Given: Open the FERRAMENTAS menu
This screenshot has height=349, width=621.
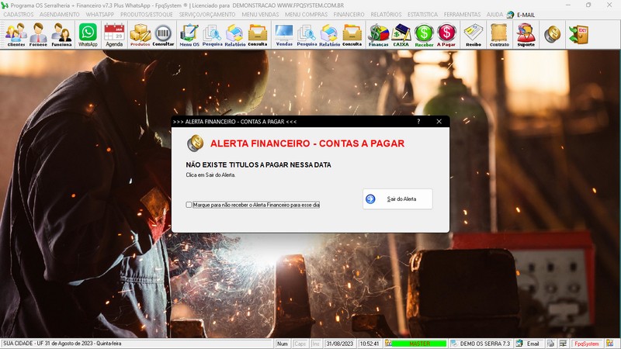Looking at the screenshot, I should 462,14.
